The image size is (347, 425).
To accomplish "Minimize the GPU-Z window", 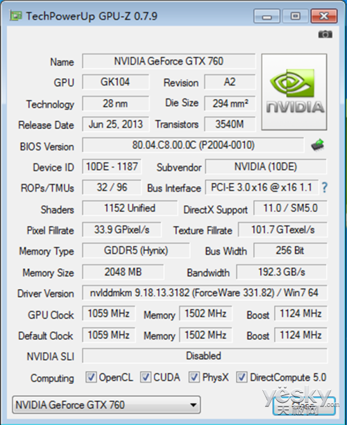I will coord(266,16).
